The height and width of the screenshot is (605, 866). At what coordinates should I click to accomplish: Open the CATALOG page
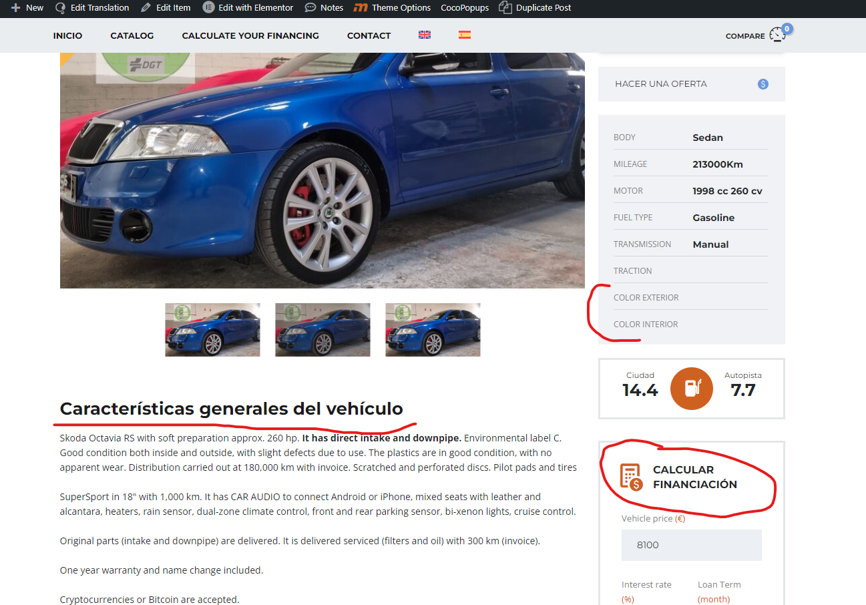pos(132,35)
